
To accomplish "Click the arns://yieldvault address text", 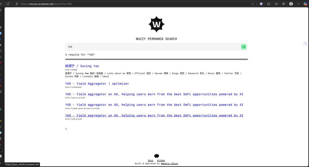I will click(73, 87).
